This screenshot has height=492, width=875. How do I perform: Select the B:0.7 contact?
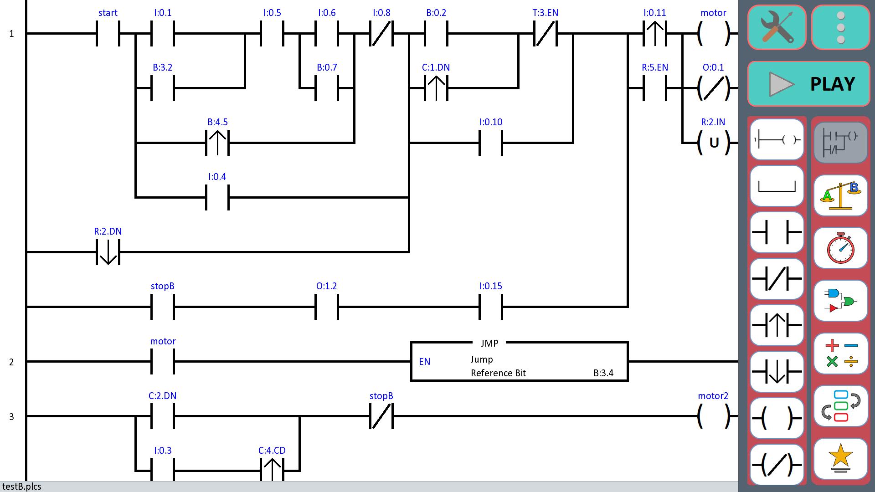pyautogui.click(x=327, y=88)
